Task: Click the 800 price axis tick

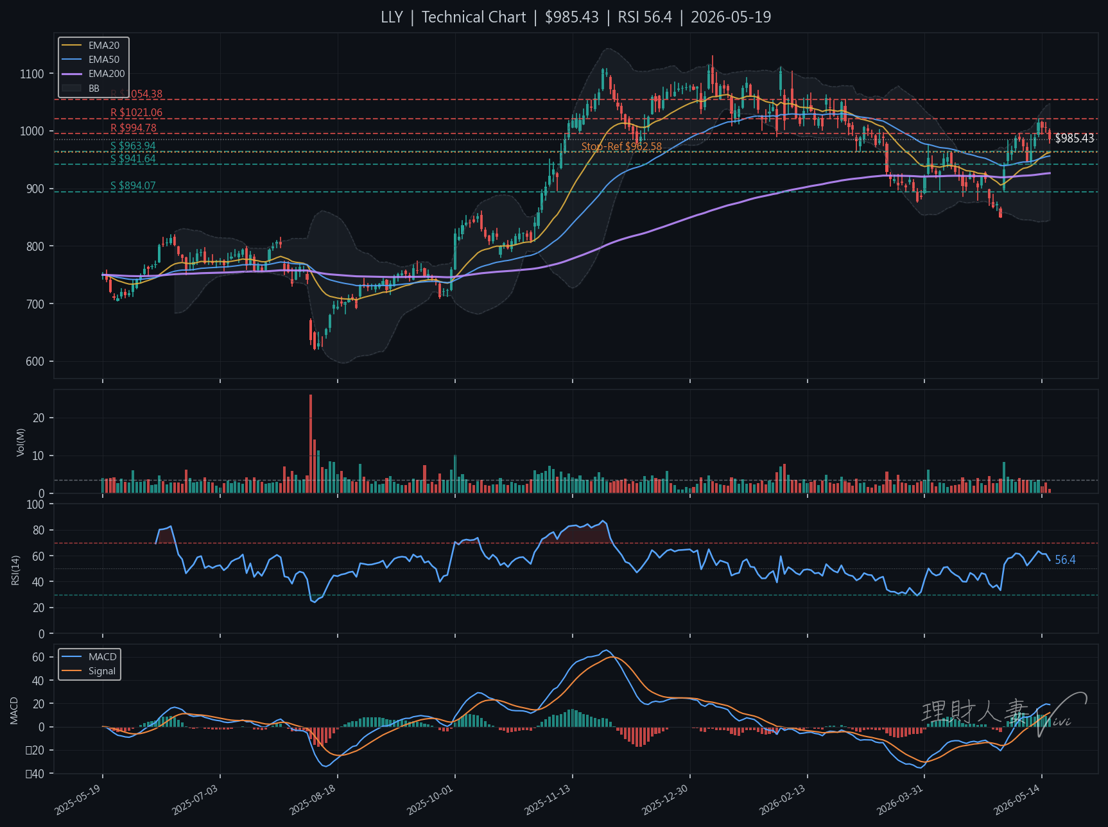Action: point(35,246)
